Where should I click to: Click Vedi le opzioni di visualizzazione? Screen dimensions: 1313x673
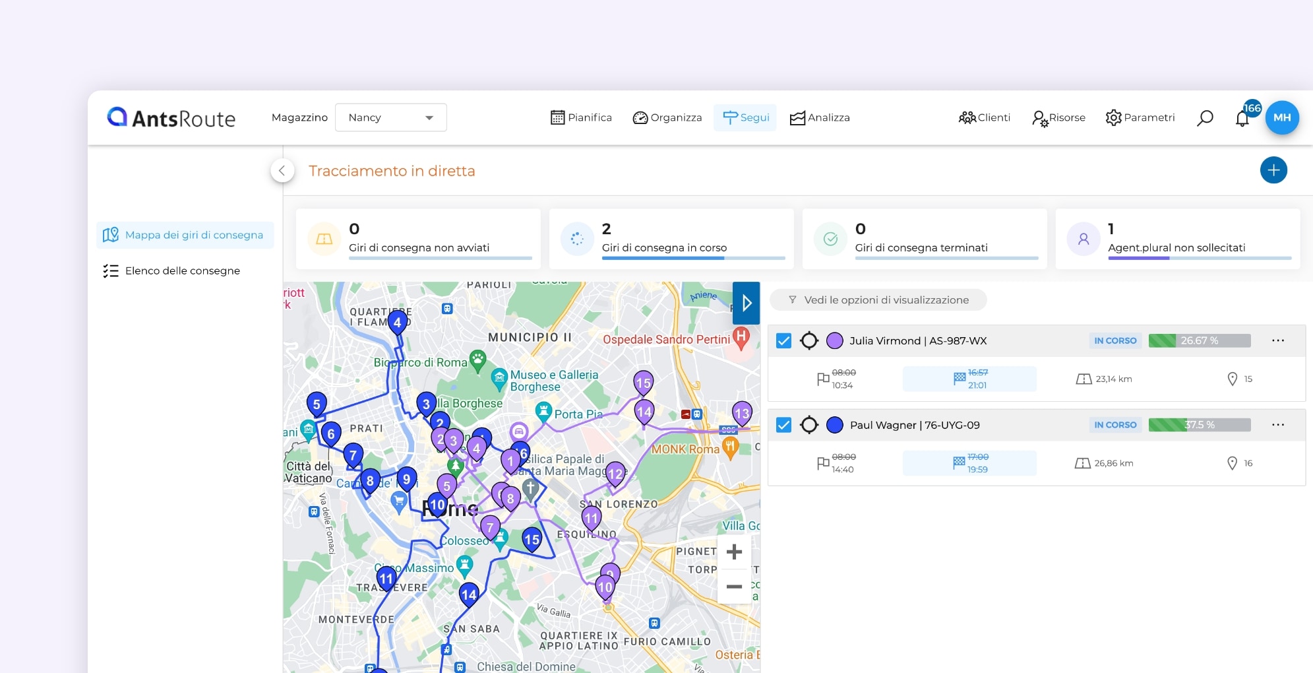tap(878, 300)
